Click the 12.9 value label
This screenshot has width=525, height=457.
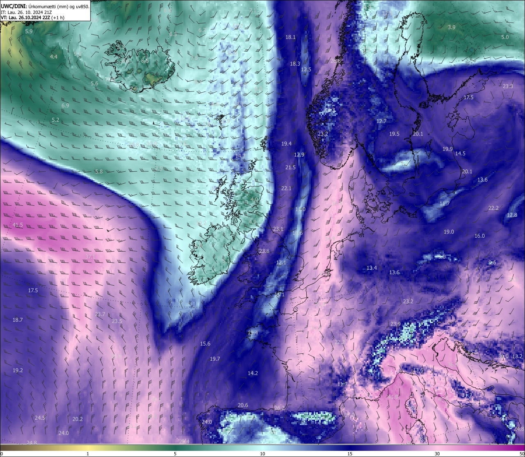point(299,155)
